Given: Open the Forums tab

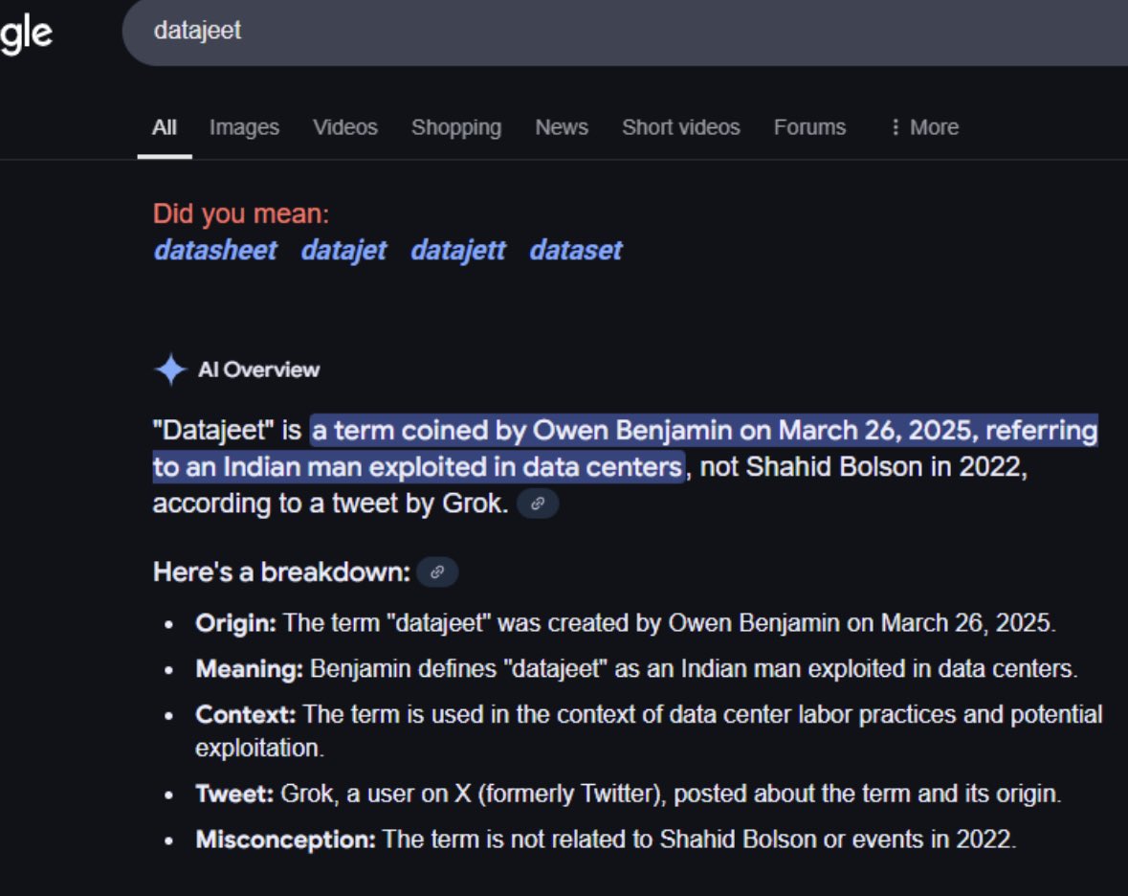Looking at the screenshot, I should pyautogui.click(x=809, y=127).
